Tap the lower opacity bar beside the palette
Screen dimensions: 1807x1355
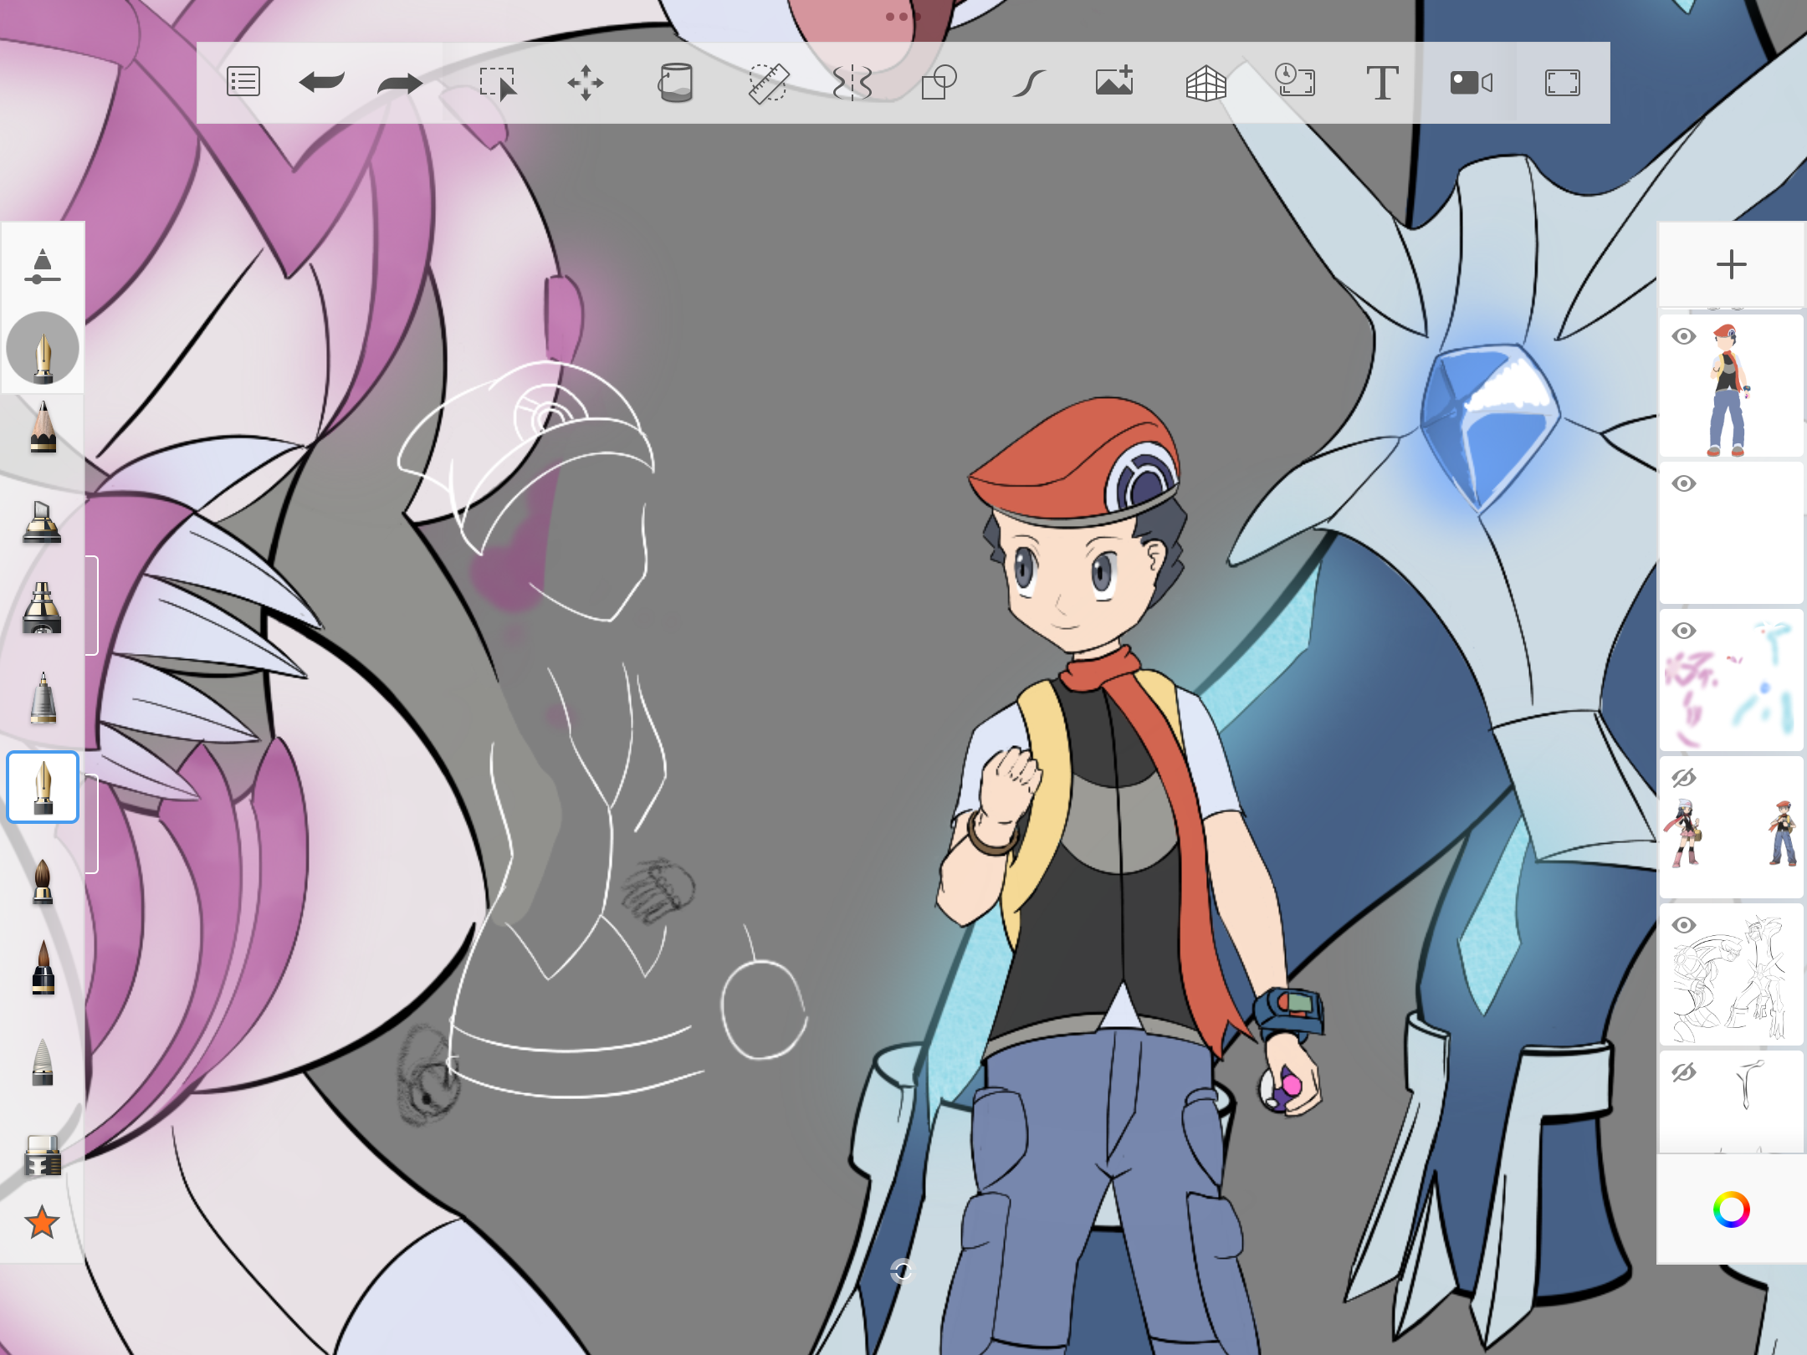(92, 824)
